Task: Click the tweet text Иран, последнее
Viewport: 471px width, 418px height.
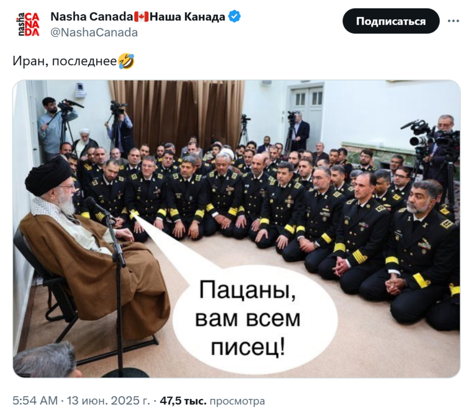Action: coord(65,61)
